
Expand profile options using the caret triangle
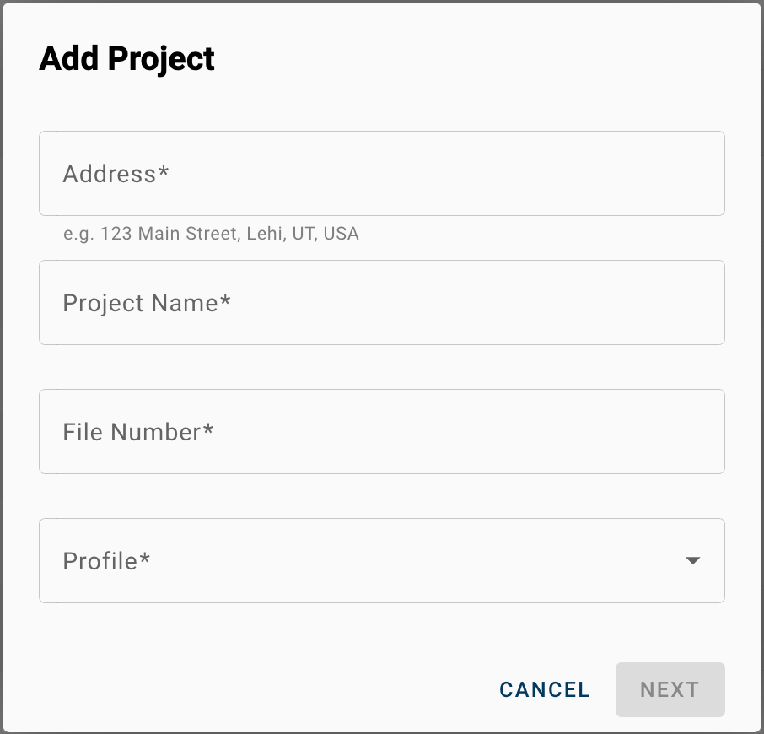coord(692,560)
